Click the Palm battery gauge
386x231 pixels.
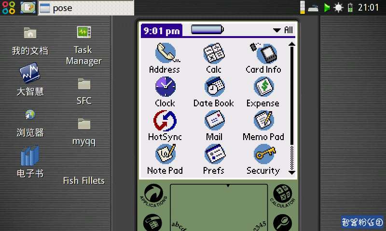[207, 29]
